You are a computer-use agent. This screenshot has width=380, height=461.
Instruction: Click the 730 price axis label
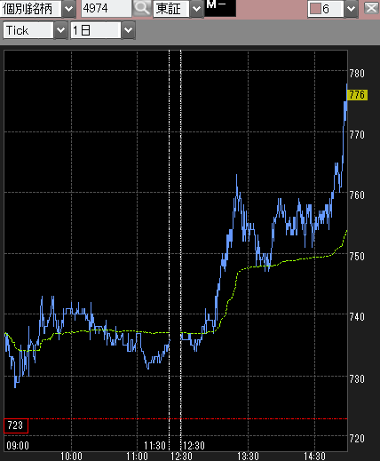click(357, 379)
